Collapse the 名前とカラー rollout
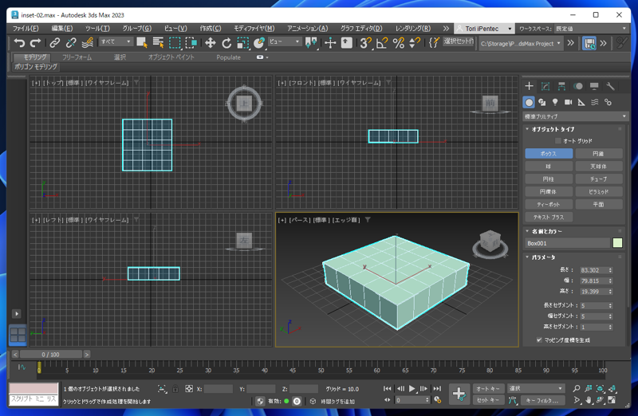 tap(546, 231)
